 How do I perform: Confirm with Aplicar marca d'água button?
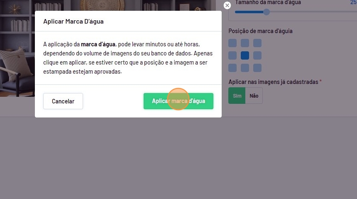pos(178,101)
